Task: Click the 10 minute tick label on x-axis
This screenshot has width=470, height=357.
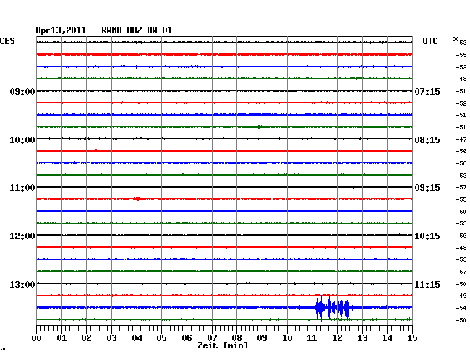Action: click(x=287, y=337)
